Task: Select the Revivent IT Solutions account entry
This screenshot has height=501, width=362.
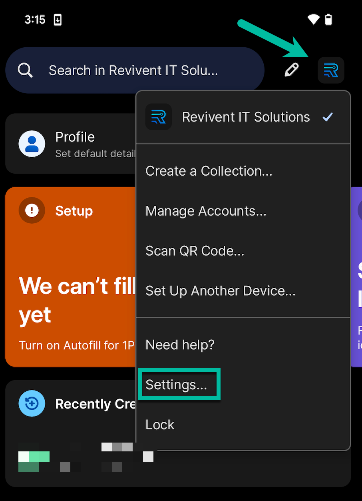Action: 243,117
